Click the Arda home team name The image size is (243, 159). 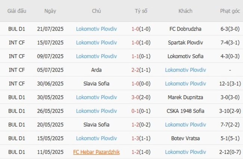(x=96, y=70)
